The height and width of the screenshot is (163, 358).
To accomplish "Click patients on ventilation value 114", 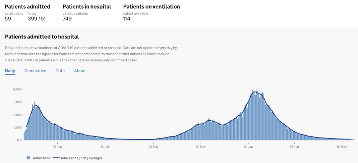I will (127, 19).
